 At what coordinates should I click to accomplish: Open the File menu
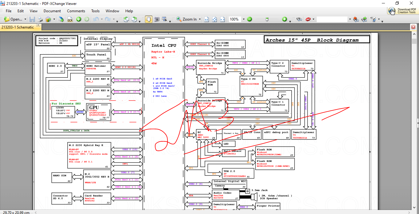(x=9, y=11)
